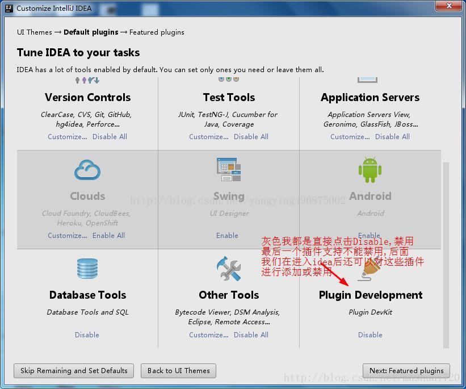Viewport: 466px width, 389px height.
Task: Enable all Clouds plugins
Action: (108, 236)
